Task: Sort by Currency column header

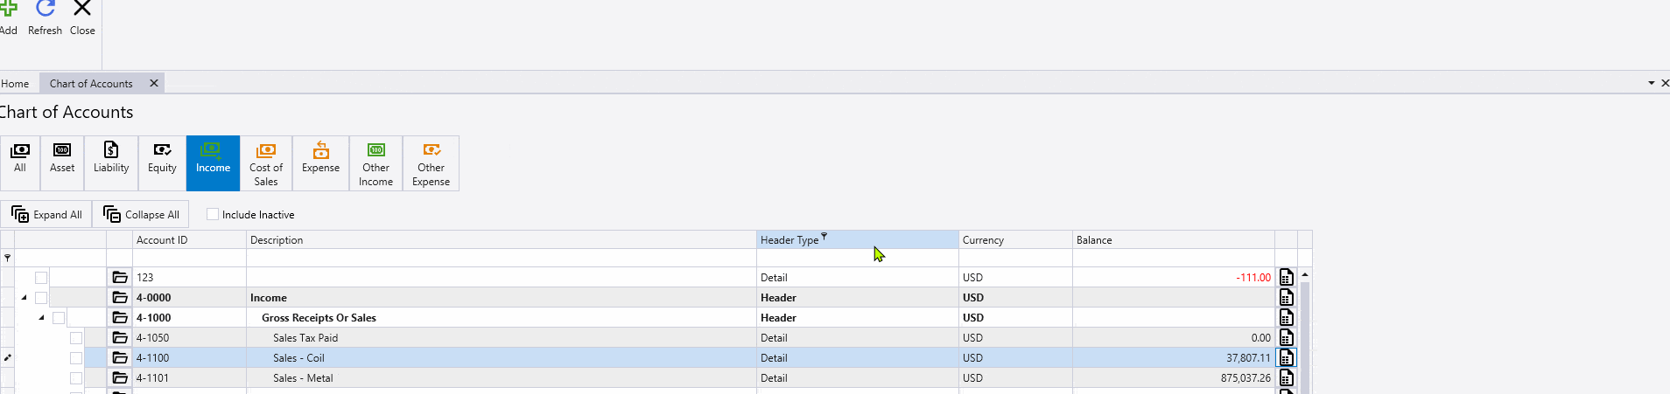Action: pyautogui.click(x=1015, y=240)
